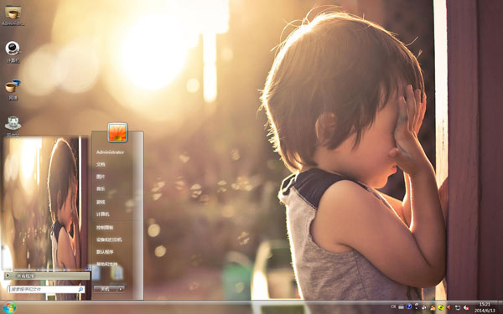Open Administrator folder in Start menu

tap(110, 152)
